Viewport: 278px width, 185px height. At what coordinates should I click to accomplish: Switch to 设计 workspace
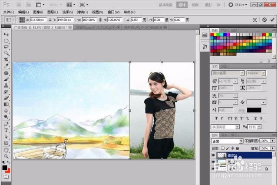click(x=182, y=5)
